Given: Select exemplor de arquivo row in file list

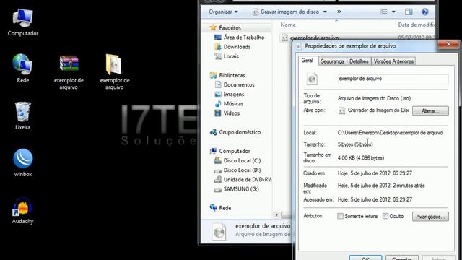Looking at the screenshot, I should tap(357, 38).
